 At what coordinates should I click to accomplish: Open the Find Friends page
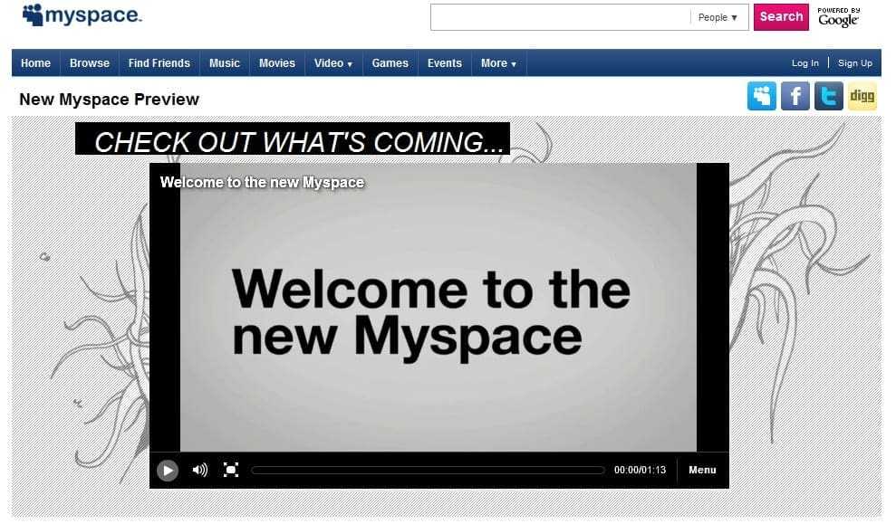(159, 63)
